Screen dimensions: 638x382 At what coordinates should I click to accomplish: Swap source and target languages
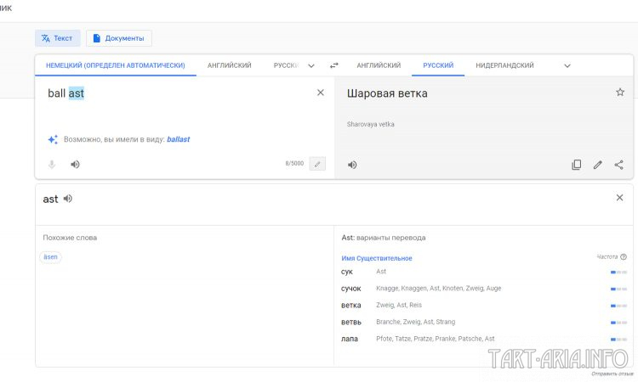pos(333,65)
